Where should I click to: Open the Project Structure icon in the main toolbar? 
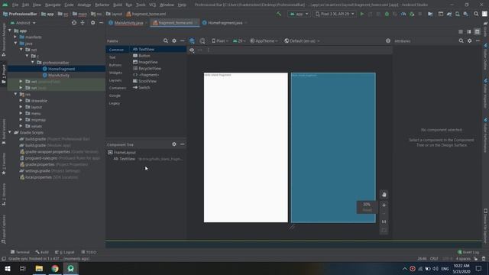[430, 14]
